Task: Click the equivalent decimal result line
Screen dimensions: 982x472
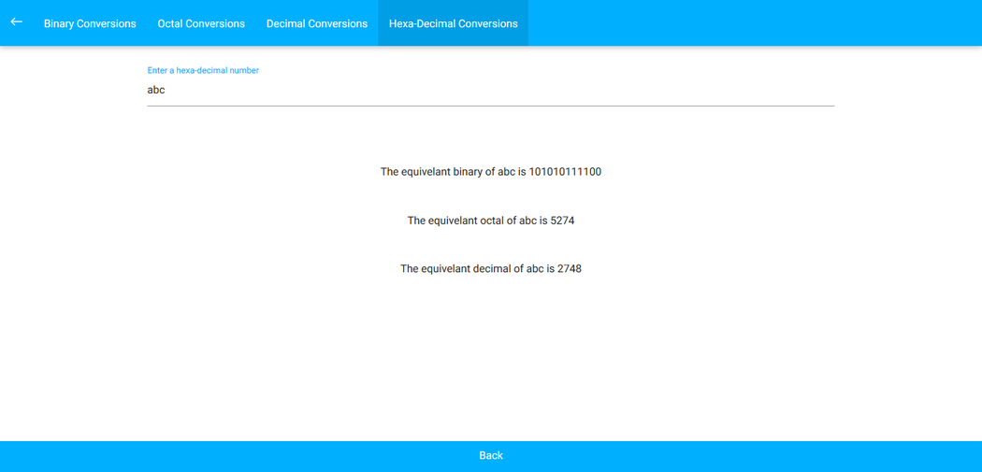Action: 490,269
